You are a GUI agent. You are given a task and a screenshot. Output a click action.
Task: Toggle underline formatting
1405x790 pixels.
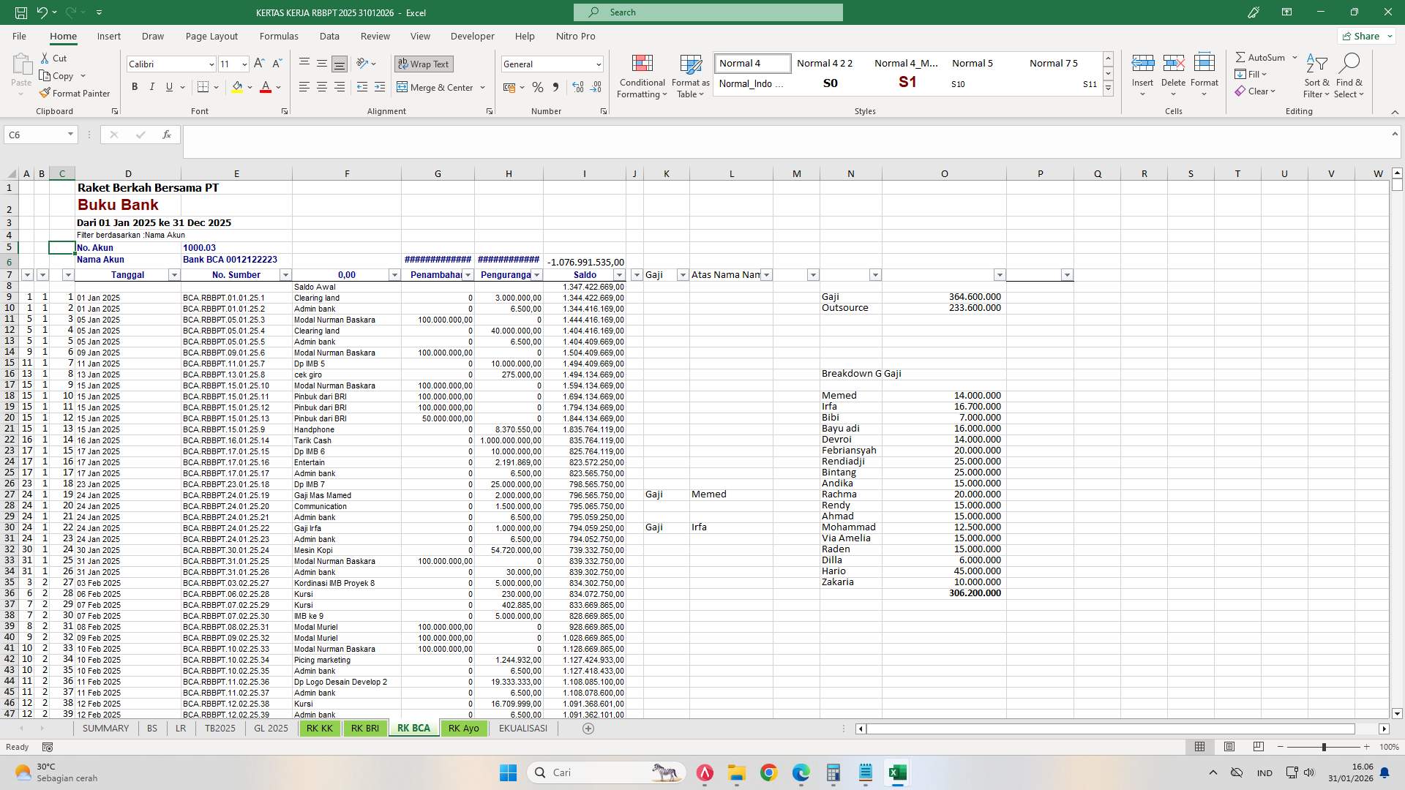click(x=168, y=86)
